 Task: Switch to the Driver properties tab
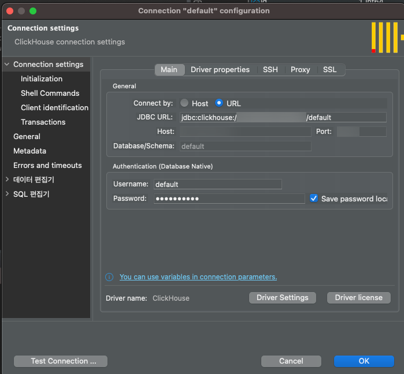pyautogui.click(x=220, y=70)
